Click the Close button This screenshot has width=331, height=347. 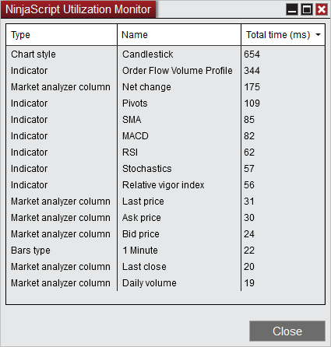[287, 331]
